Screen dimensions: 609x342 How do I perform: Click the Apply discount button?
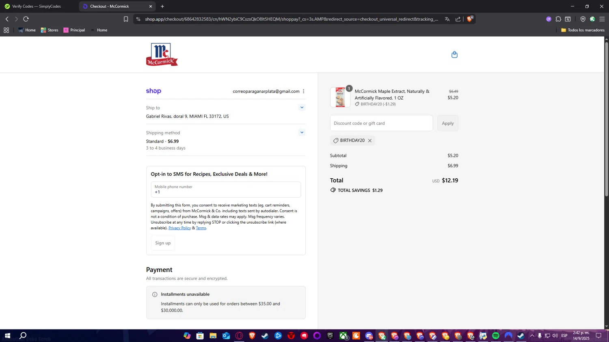point(448,123)
